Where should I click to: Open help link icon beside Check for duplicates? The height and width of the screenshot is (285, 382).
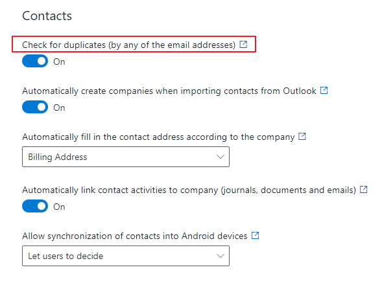pyautogui.click(x=243, y=45)
